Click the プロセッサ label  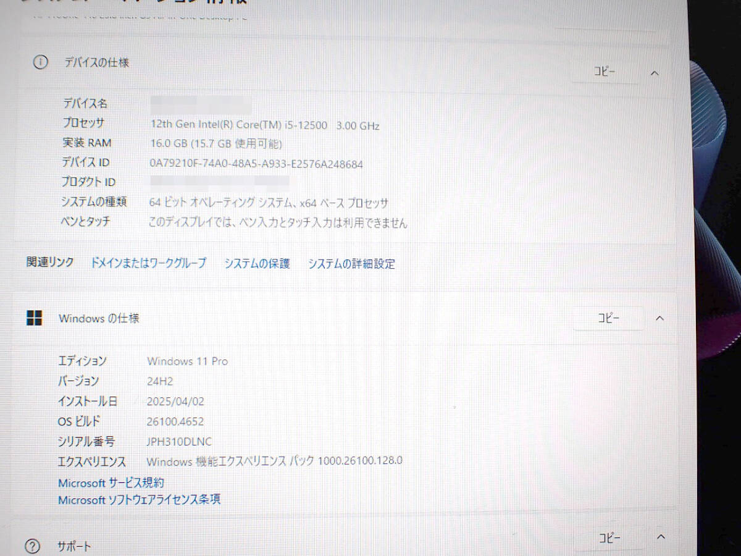pos(83,122)
